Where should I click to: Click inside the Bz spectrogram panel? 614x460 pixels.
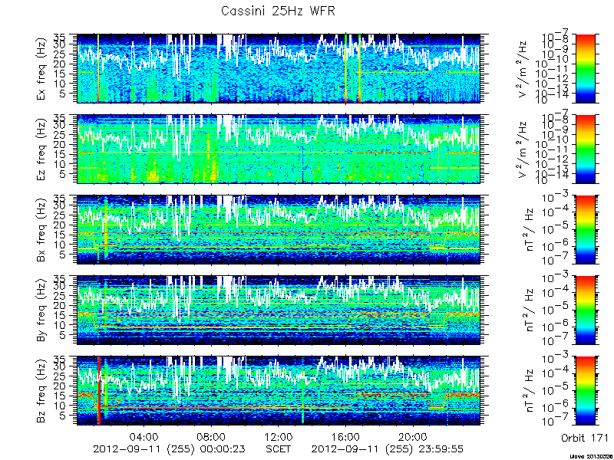(x=278, y=391)
